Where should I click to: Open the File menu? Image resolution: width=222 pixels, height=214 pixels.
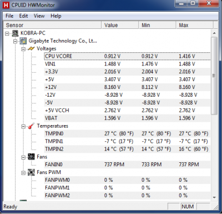[9, 16]
